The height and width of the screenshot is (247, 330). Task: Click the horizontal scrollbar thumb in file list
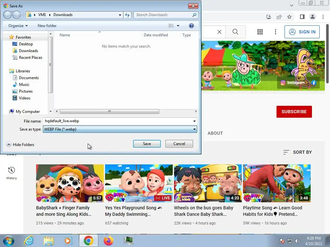(x=110, y=112)
